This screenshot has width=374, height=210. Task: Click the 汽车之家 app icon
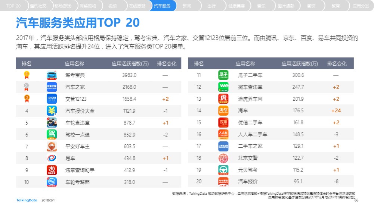pyautogui.click(x=52, y=87)
